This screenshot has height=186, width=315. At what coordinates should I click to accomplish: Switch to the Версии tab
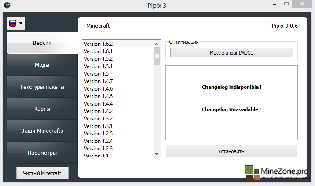42,43
